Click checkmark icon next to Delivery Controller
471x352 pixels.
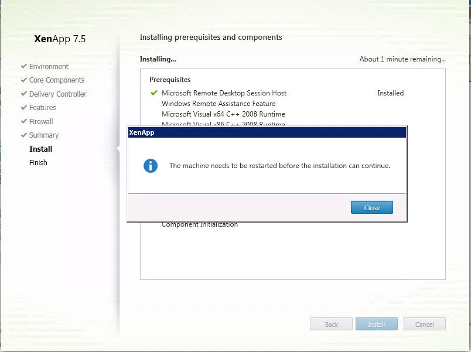24,94
